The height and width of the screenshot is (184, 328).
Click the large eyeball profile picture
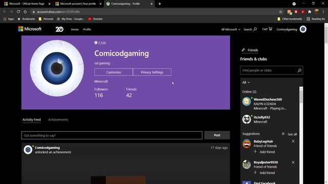(x=57, y=68)
